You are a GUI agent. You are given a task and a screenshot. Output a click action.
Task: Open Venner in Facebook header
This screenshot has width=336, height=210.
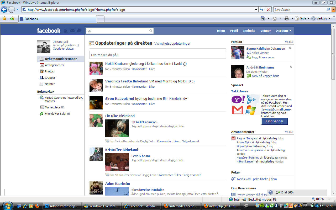click(266, 31)
